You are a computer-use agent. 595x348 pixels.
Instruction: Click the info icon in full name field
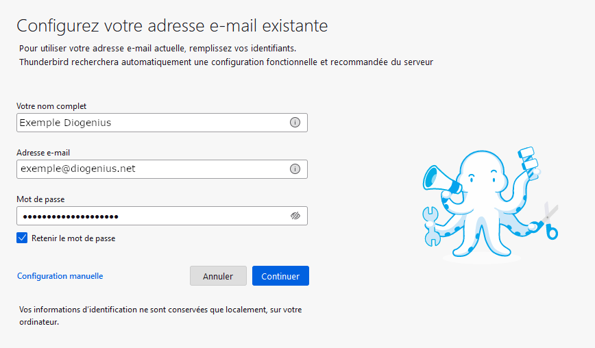tap(295, 123)
